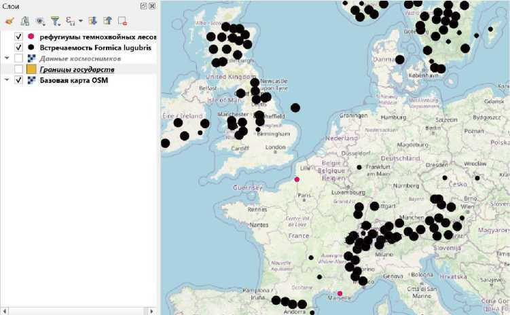Uncheck the рефугиумы темнохвойных лесов layer

(19, 37)
